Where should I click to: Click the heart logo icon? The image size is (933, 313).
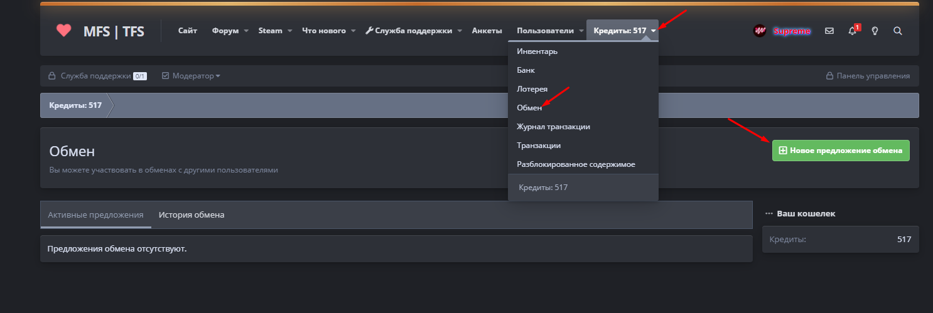(63, 30)
